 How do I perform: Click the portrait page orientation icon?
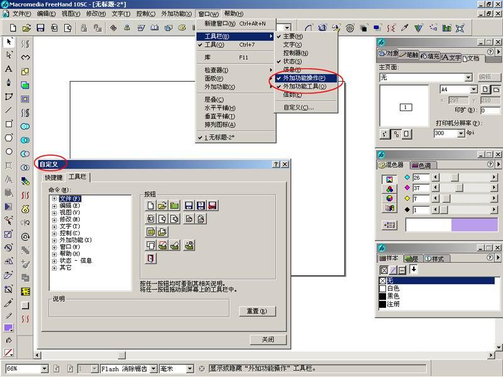[485, 89]
